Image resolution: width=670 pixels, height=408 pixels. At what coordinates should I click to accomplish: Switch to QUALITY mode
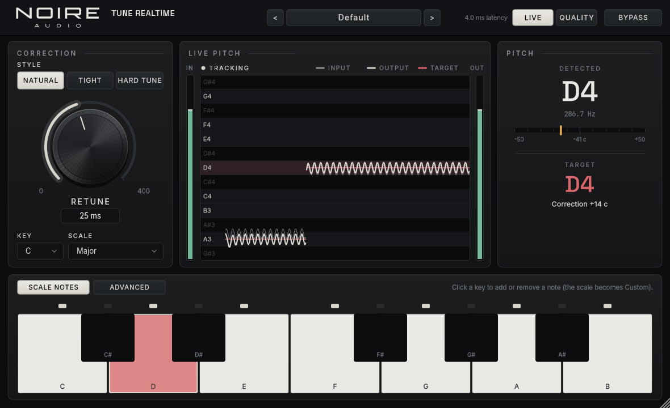(576, 18)
